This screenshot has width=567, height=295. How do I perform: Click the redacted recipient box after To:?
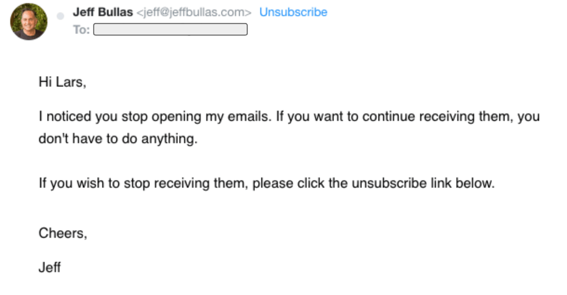point(170,29)
